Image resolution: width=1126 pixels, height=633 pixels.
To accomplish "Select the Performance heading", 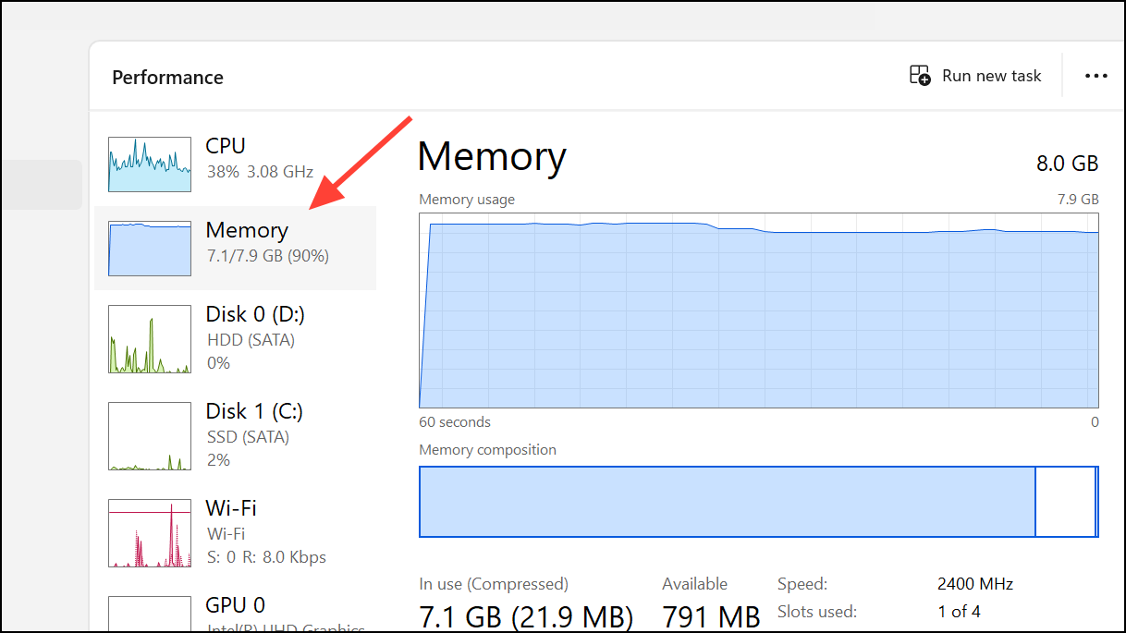I will [x=167, y=77].
